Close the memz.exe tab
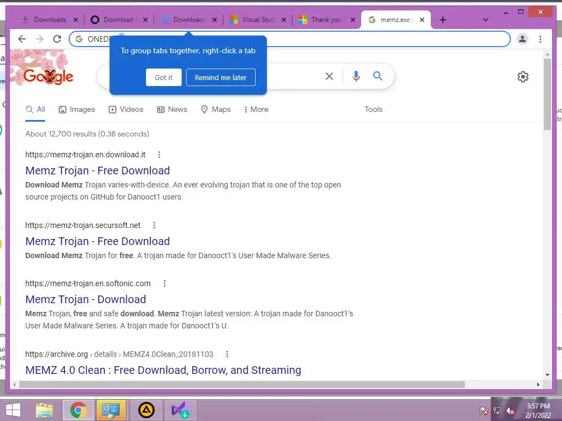The height and width of the screenshot is (421, 562). [422, 20]
